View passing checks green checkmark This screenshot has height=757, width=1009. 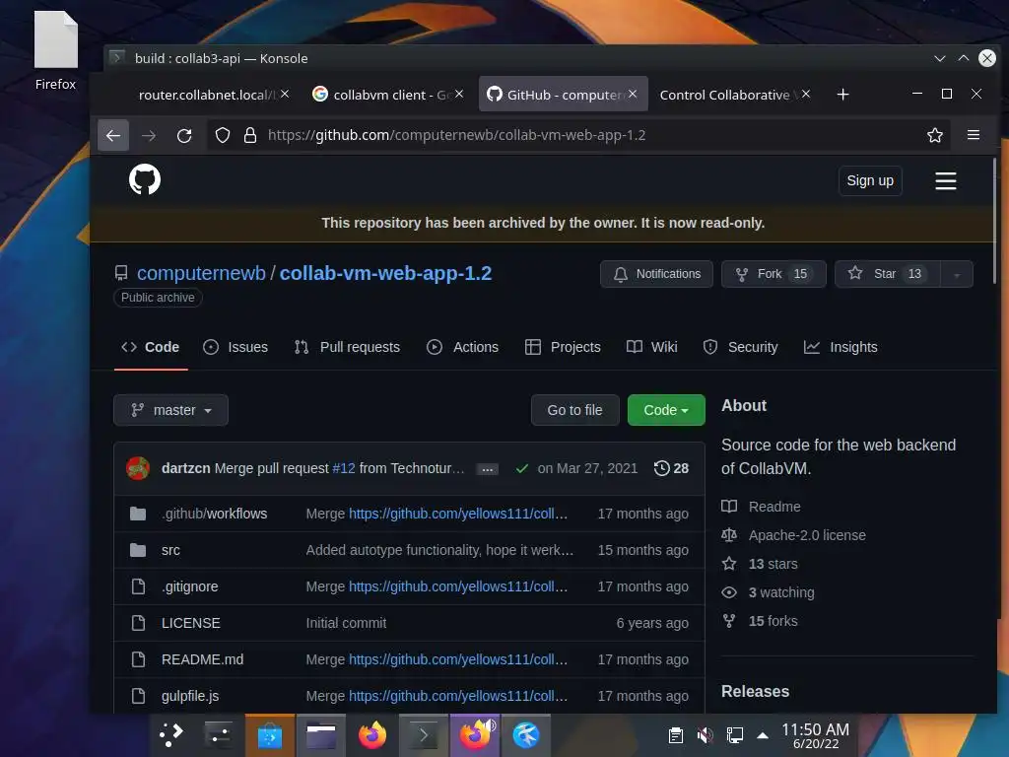[522, 468]
